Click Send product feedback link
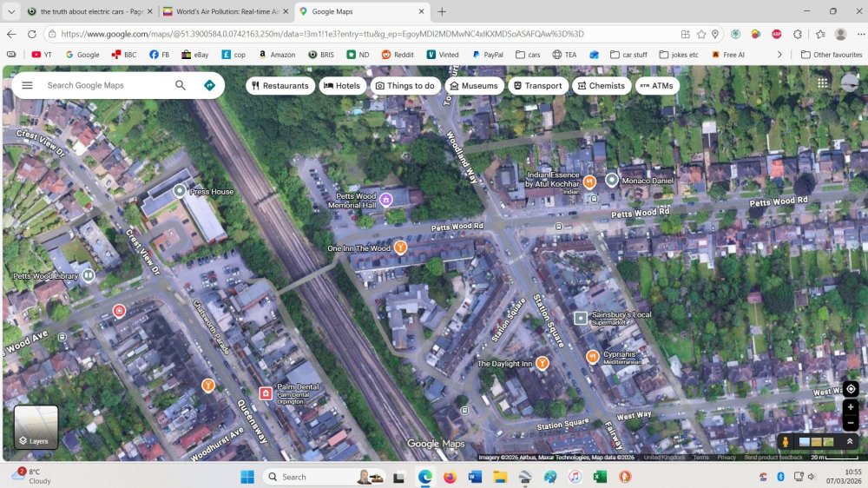This screenshot has width=868, height=488. point(773,458)
